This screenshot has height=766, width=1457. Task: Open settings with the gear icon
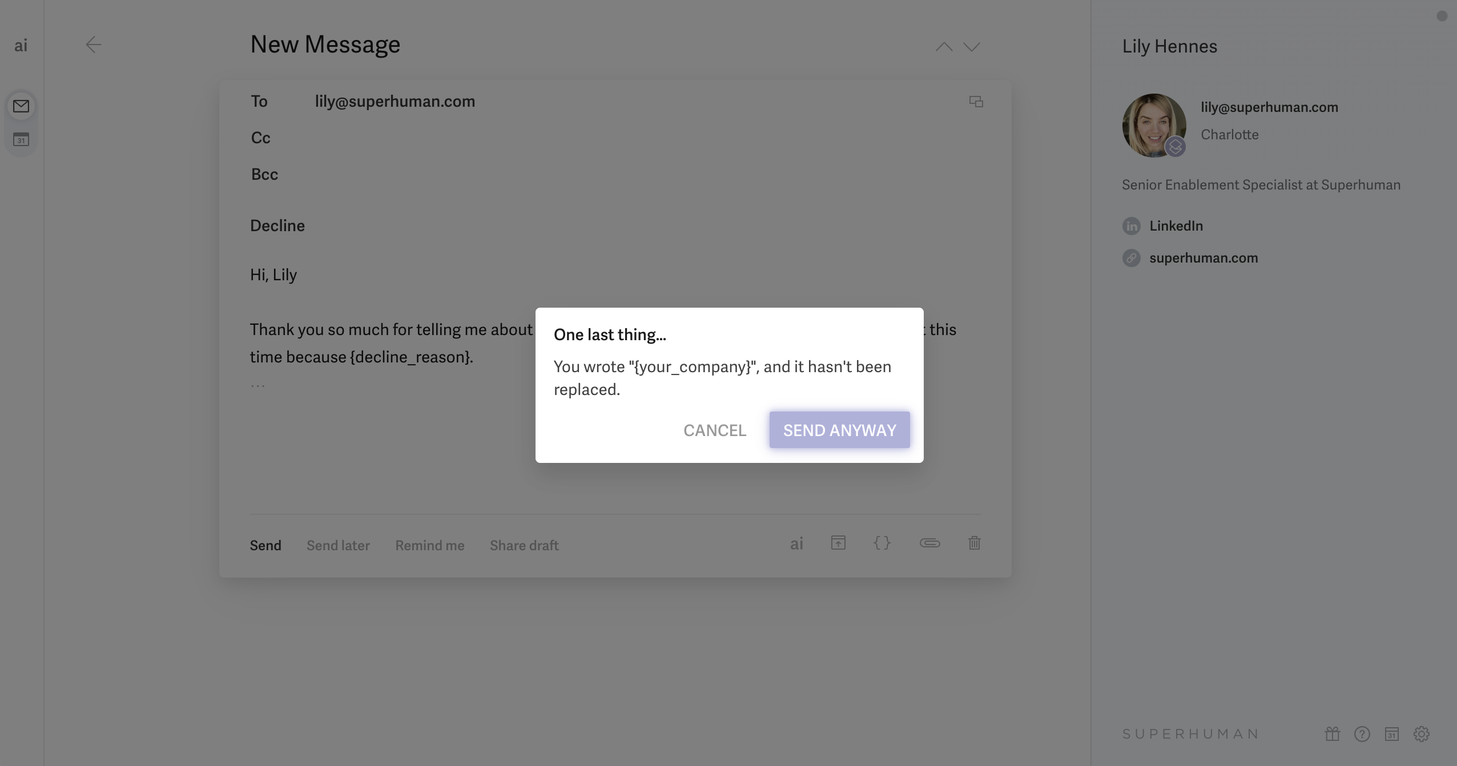tap(1422, 733)
